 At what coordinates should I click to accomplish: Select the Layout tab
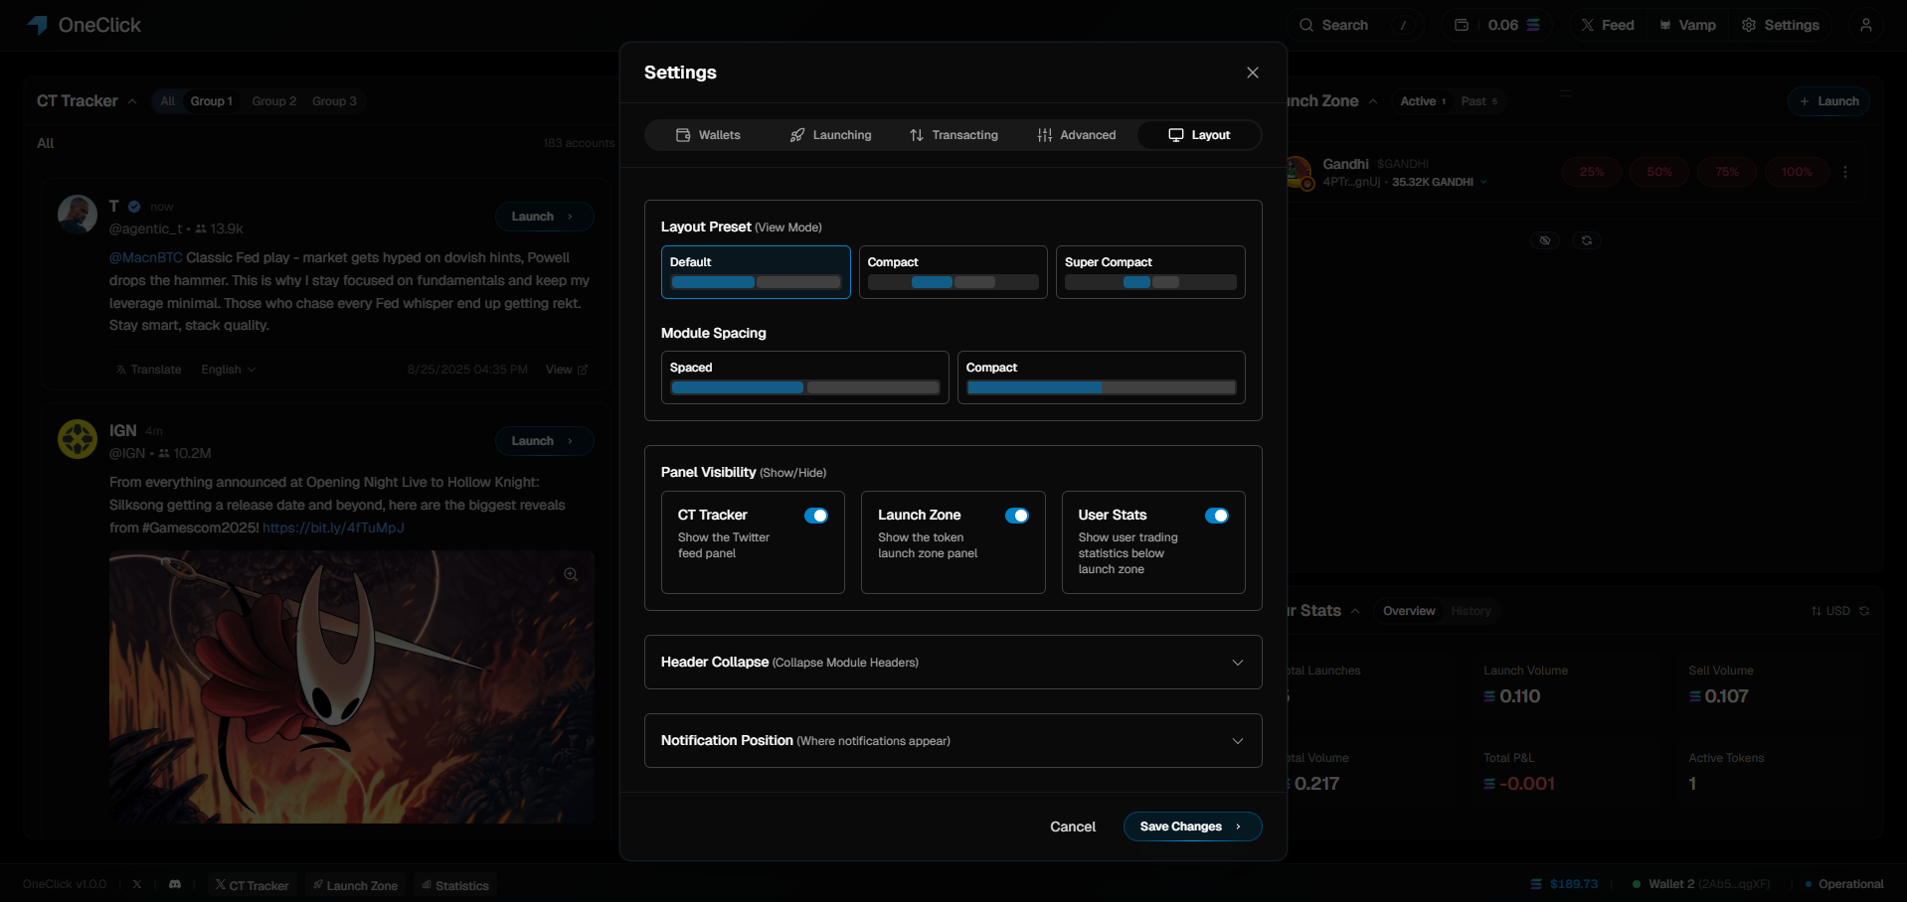click(x=1199, y=135)
